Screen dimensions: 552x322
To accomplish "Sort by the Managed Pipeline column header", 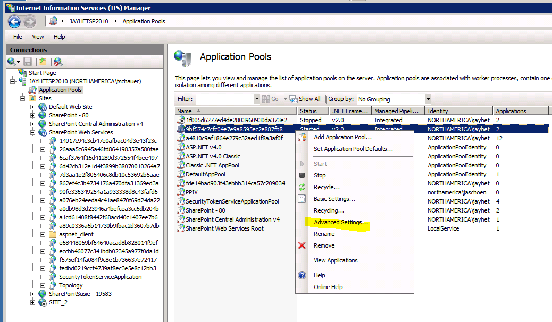I will 397,111.
